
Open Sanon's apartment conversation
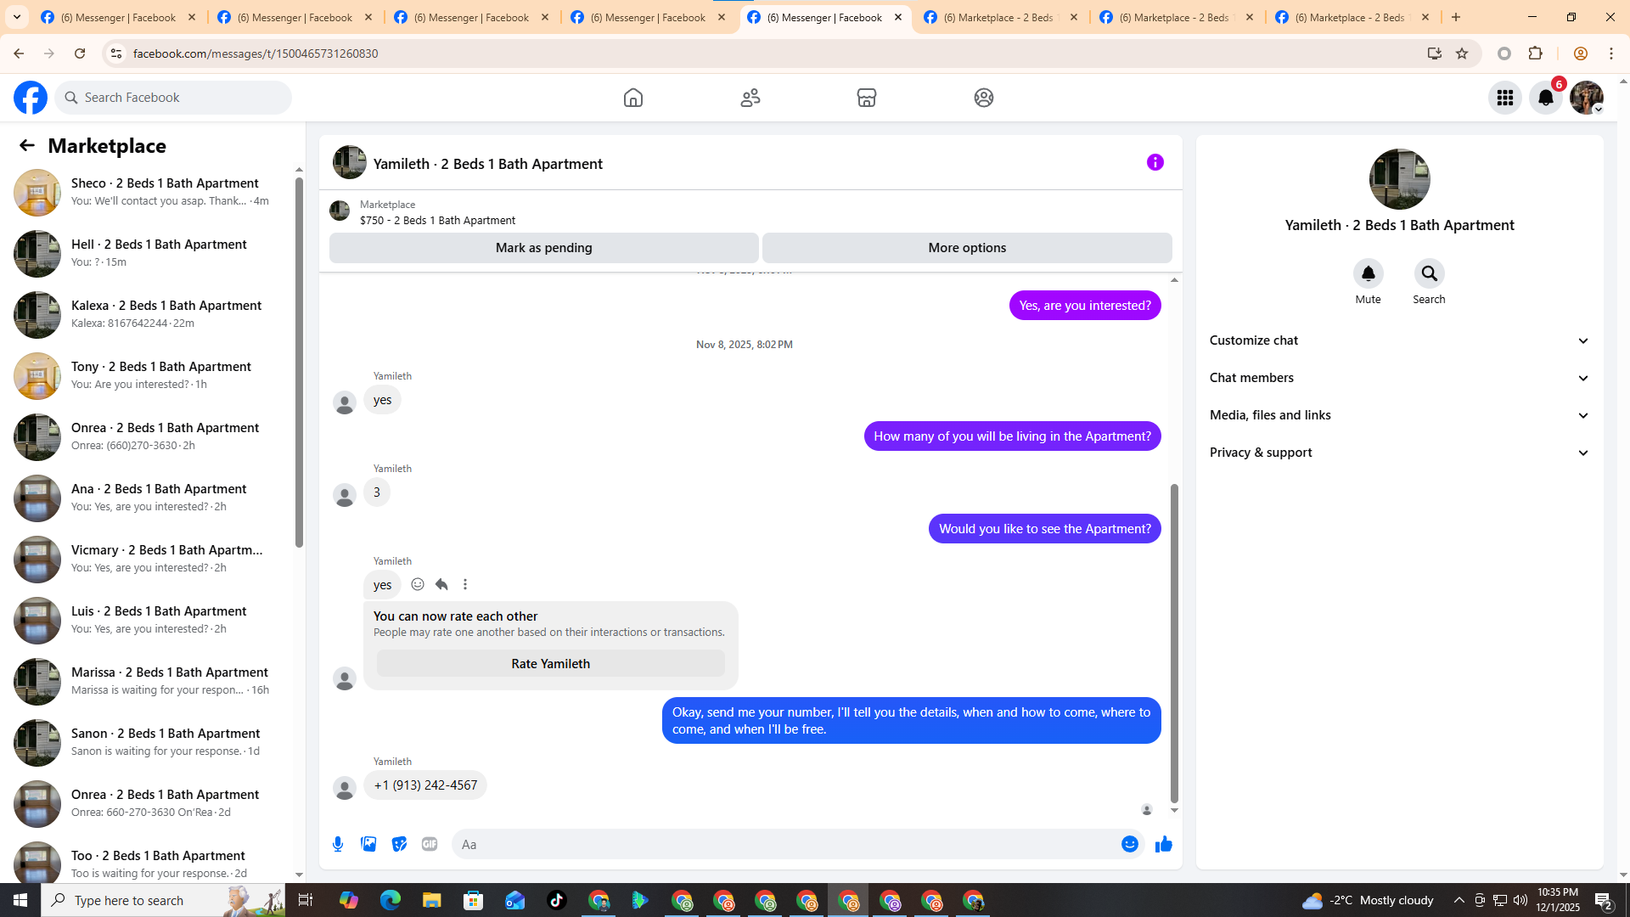pyautogui.click(x=149, y=742)
